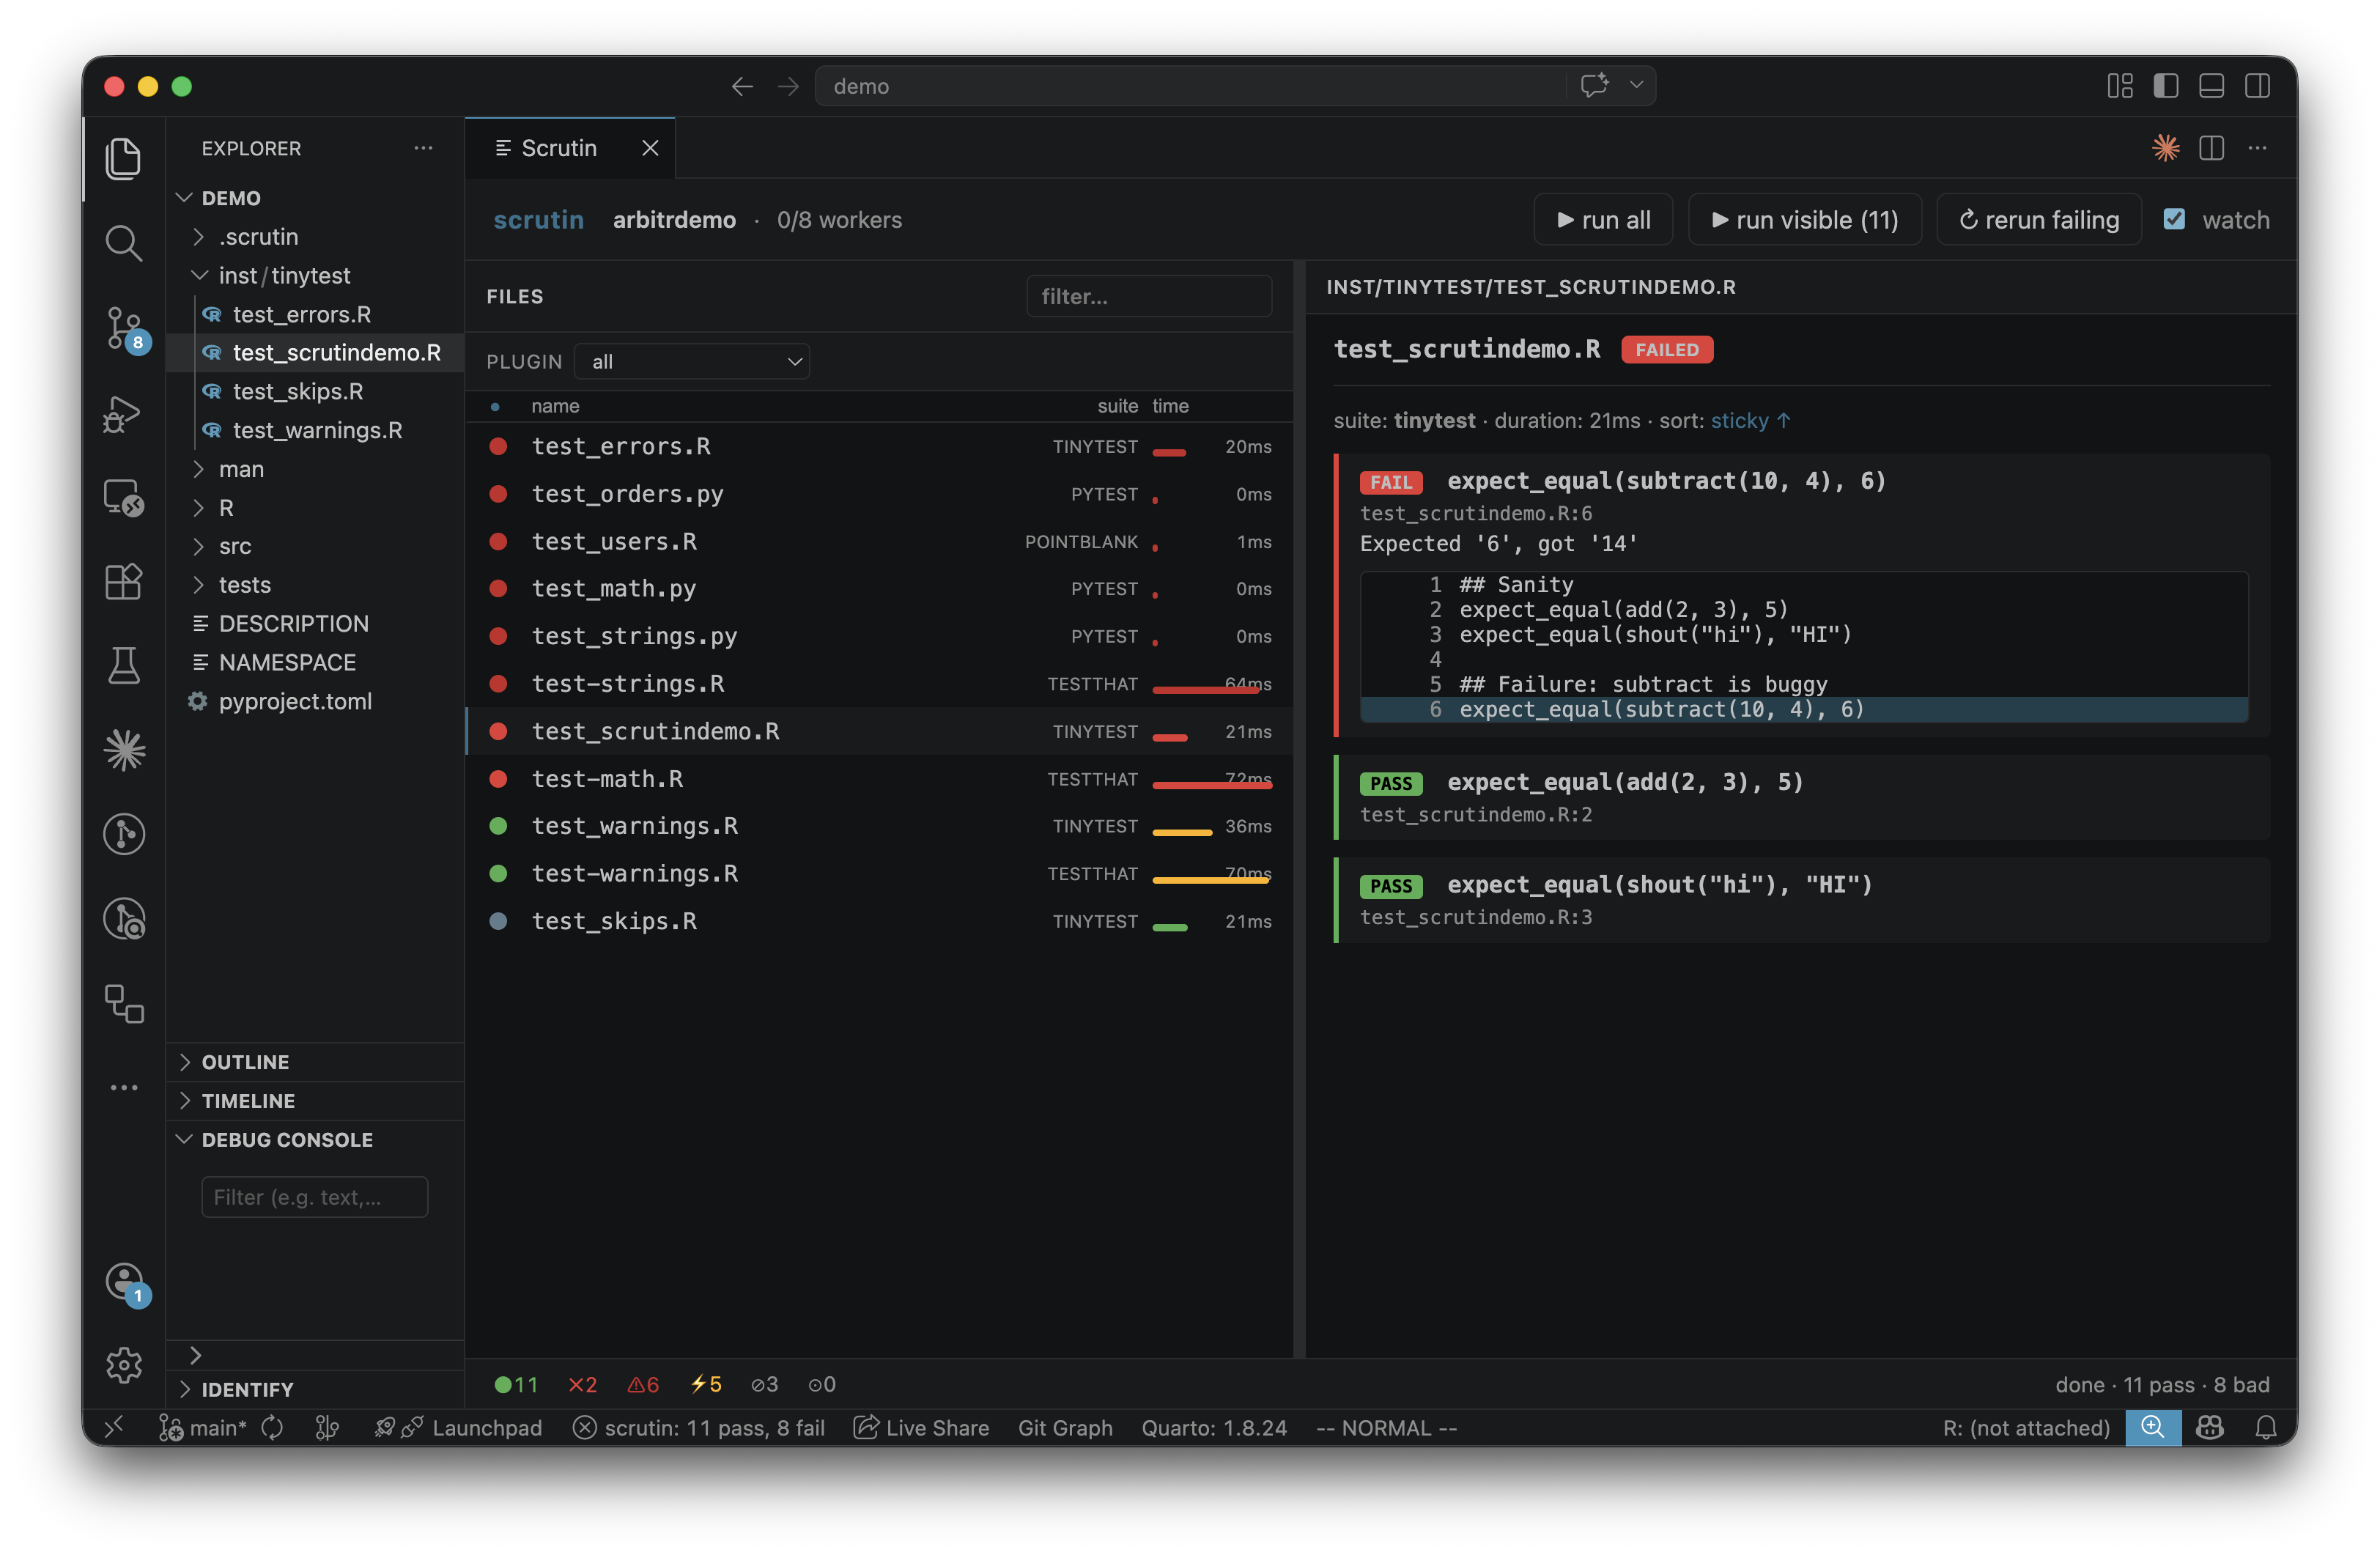The width and height of the screenshot is (2380, 1555).
Task: Disable the watch checkbox
Action: click(x=2175, y=219)
